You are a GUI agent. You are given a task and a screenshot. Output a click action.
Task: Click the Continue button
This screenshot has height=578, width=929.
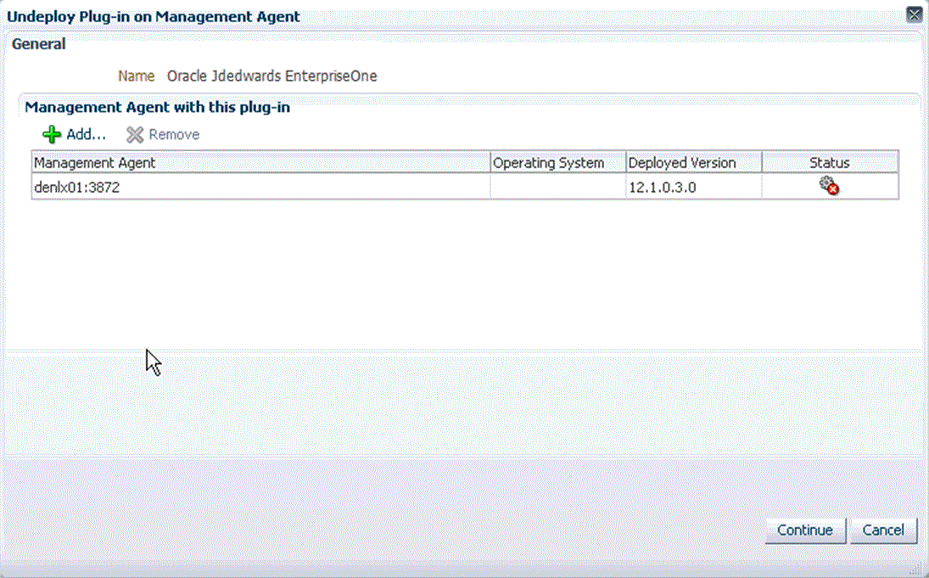click(x=805, y=530)
